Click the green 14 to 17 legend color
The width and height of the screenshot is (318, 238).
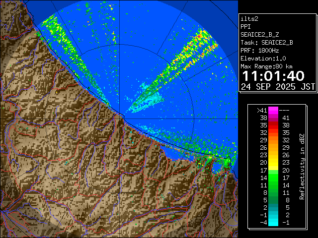click(x=273, y=177)
